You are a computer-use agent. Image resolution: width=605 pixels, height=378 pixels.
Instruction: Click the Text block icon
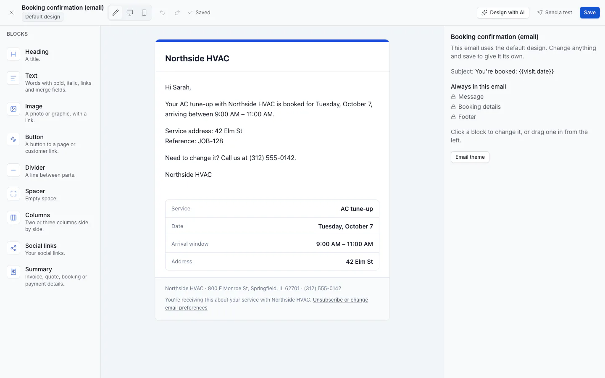point(13,78)
